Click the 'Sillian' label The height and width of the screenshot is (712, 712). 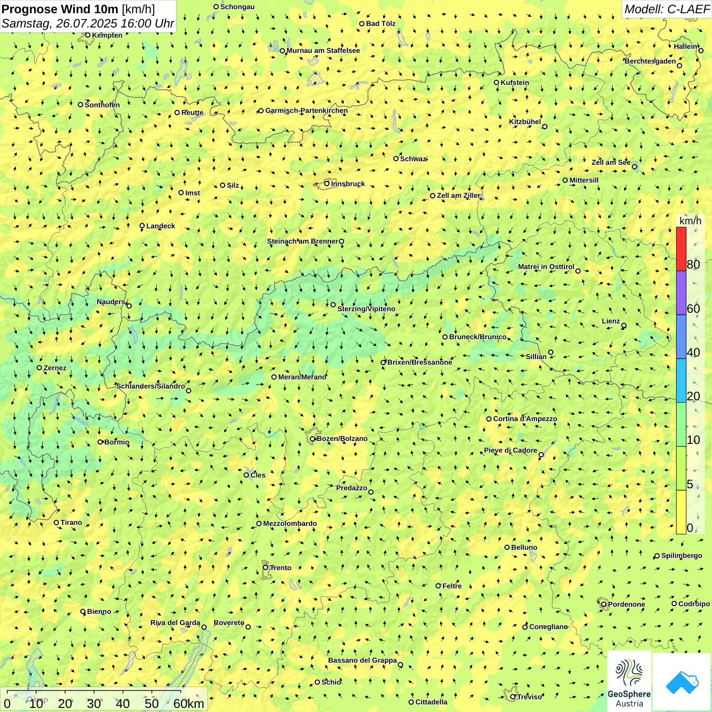tap(536, 356)
